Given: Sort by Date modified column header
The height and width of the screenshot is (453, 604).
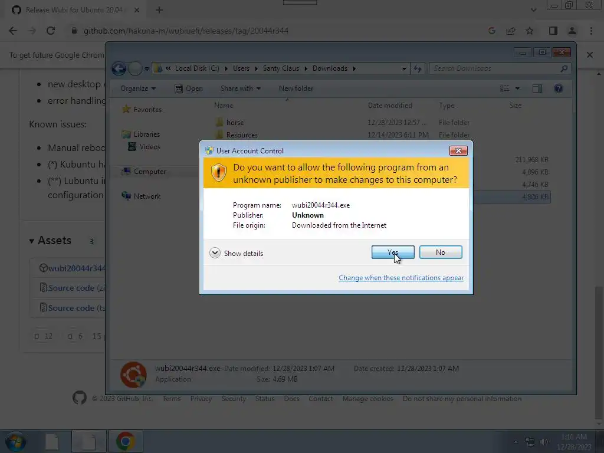Looking at the screenshot, I should click(390, 106).
